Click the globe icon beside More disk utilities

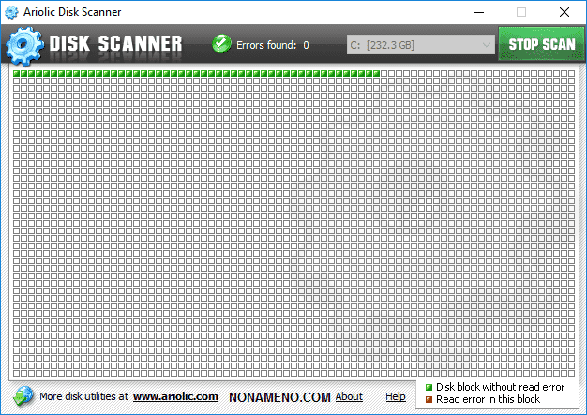23,396
